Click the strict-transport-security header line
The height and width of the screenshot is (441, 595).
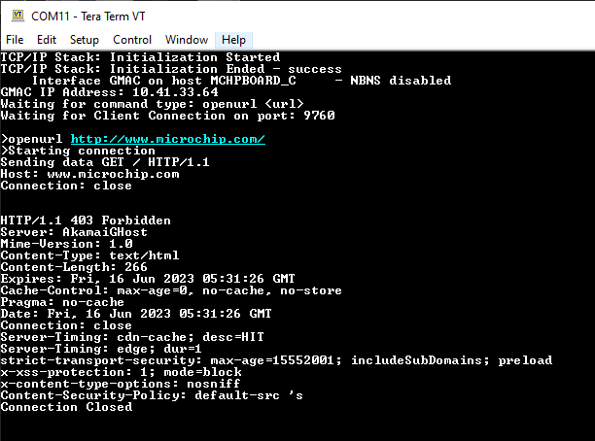point(262,360)
